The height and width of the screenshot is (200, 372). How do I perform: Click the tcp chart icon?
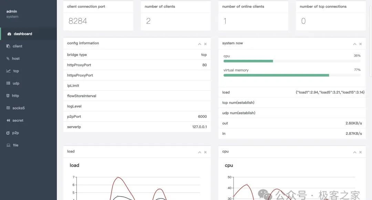pos(8,71)
